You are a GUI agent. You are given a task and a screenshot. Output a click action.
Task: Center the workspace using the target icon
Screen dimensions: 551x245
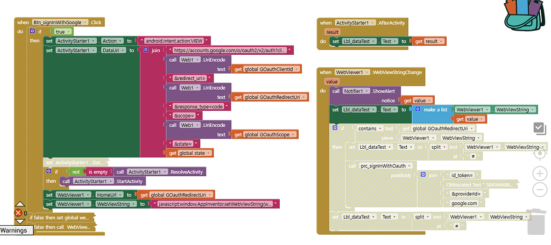click(539, 153)
